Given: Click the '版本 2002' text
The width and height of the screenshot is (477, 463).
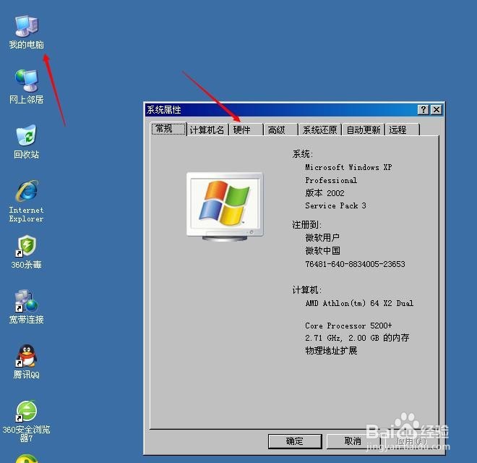Looking at the screenshot, I should 325,193.
